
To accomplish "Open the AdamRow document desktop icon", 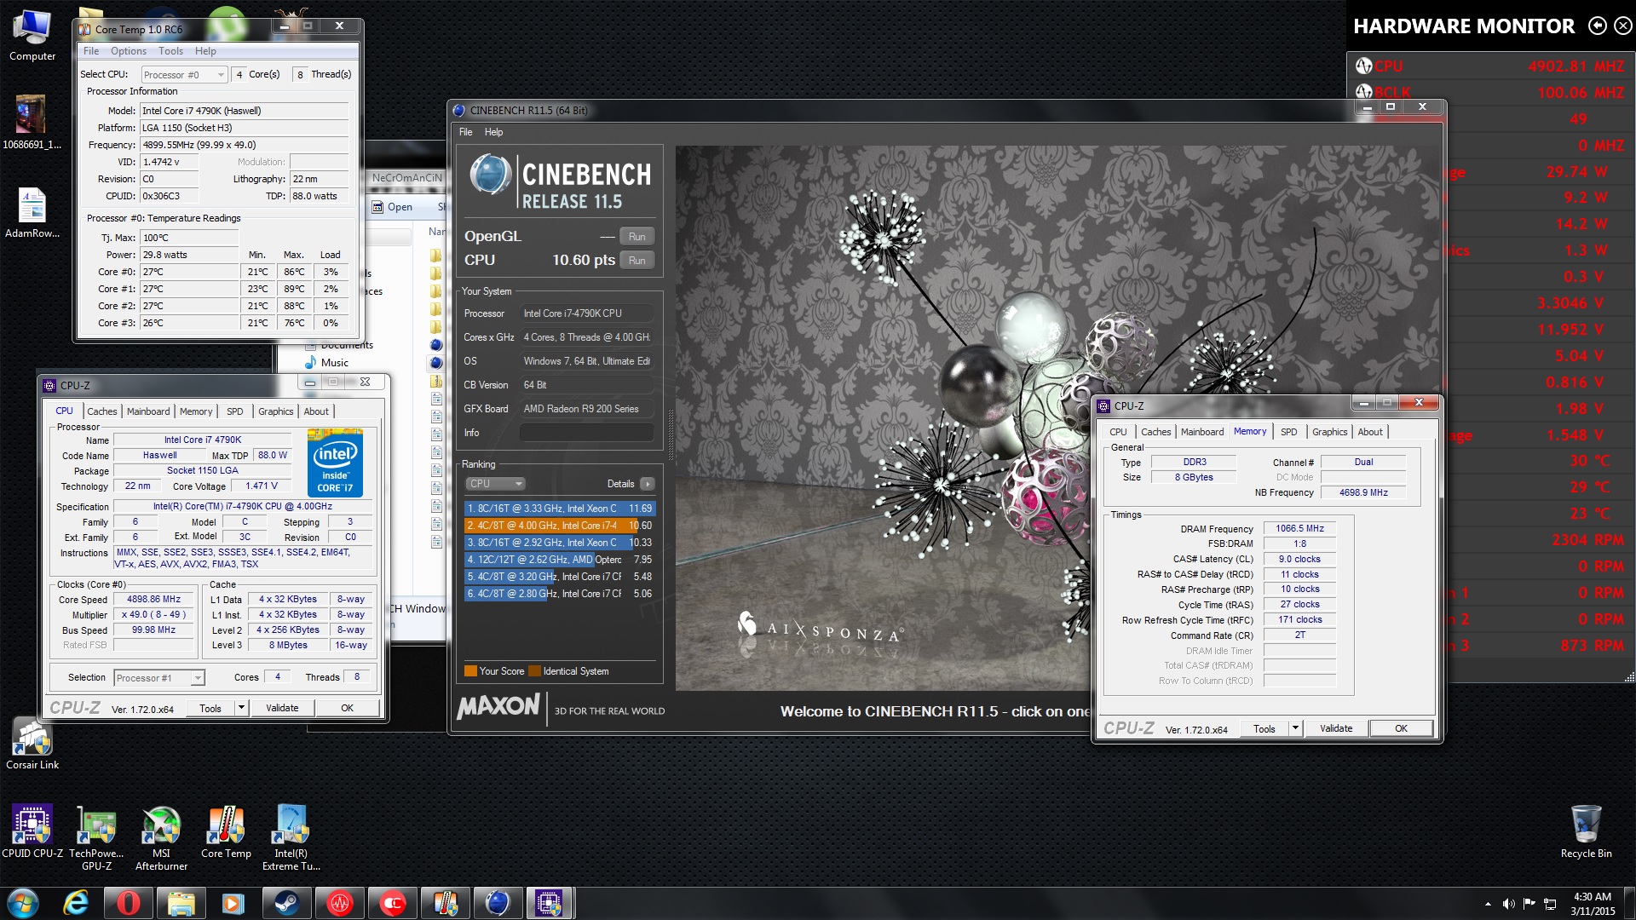I will click(32, 213).
